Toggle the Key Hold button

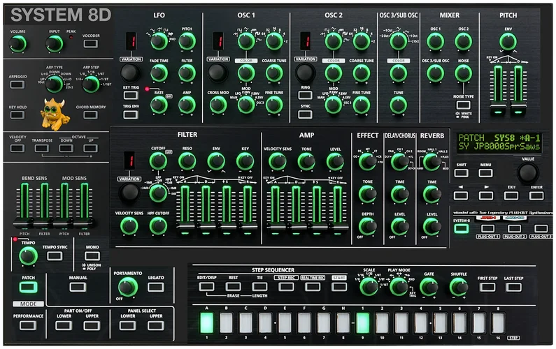pyautogui.click(x=17, y=115)
